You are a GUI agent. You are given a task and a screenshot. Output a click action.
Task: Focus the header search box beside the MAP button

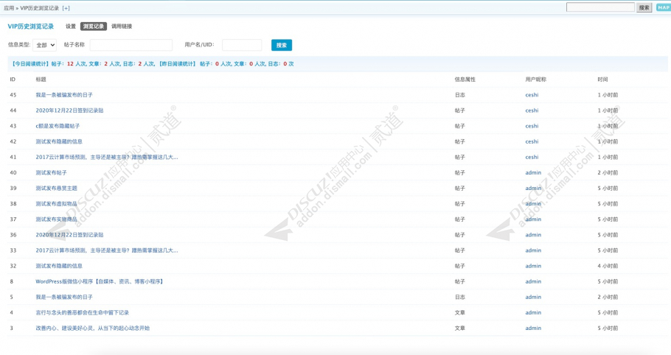[x=600, y=7]
